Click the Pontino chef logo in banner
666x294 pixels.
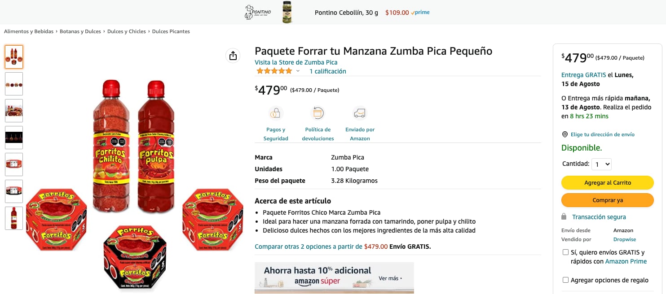click(x=255, y=12)
